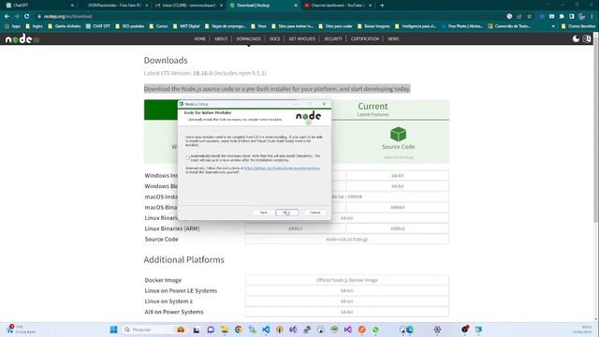Click Cancel in the Node.js Setup dialog
Viewport: 599px width, 337px height.
pos(315,212)
